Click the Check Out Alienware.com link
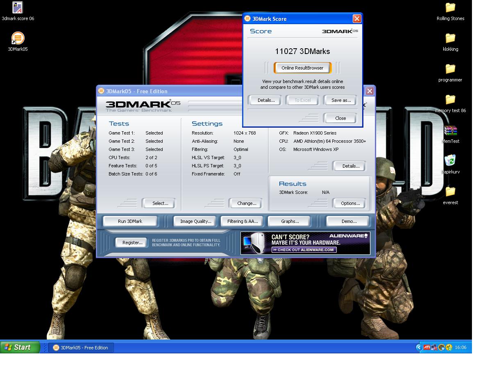 [304, 250]
